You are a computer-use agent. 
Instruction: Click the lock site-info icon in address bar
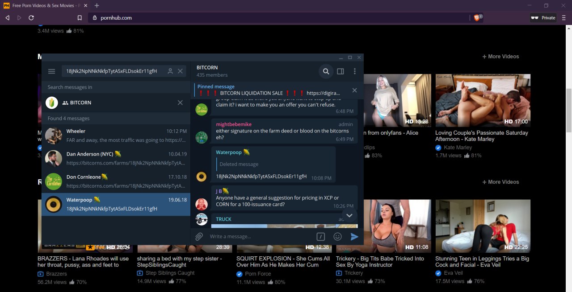pos(94,18)
